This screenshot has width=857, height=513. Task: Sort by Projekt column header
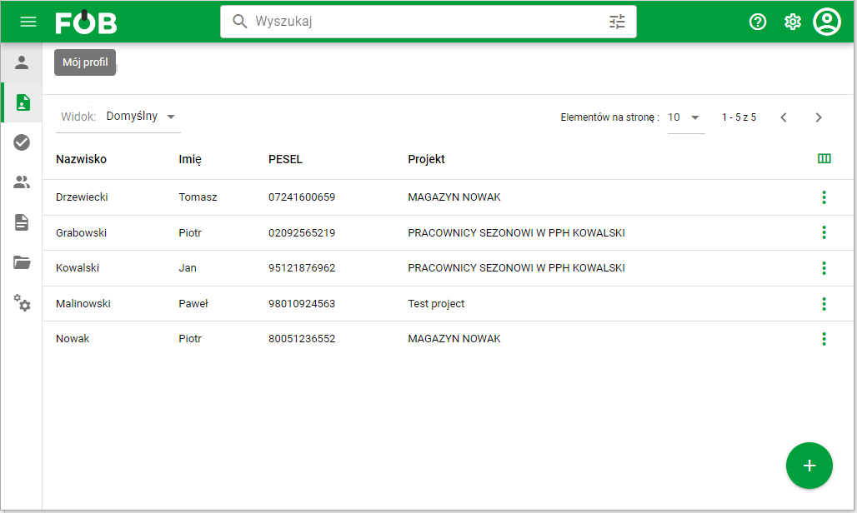426,159
